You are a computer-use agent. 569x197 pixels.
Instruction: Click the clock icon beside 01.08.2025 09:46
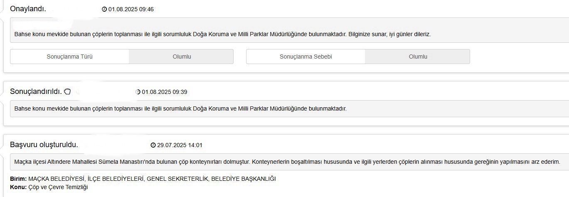tap(104, 9)
